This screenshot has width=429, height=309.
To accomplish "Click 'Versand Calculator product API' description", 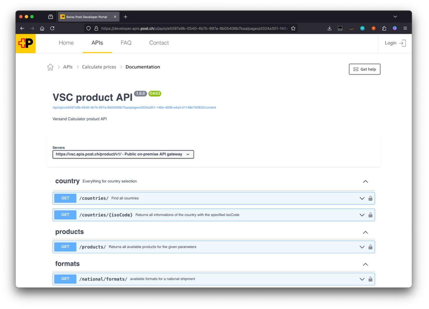I will point(80,119).
